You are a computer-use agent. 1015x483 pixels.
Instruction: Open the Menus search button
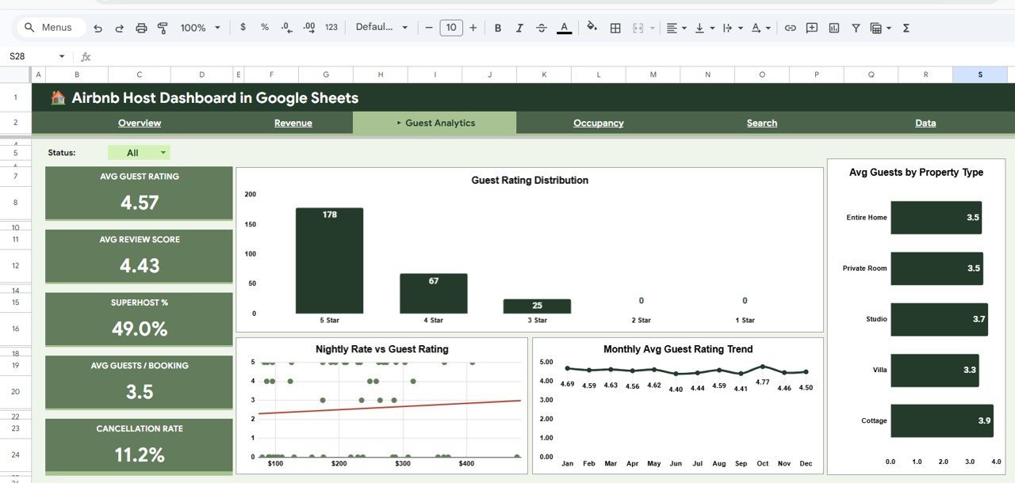pyautogui.click(x=50, y=27)
